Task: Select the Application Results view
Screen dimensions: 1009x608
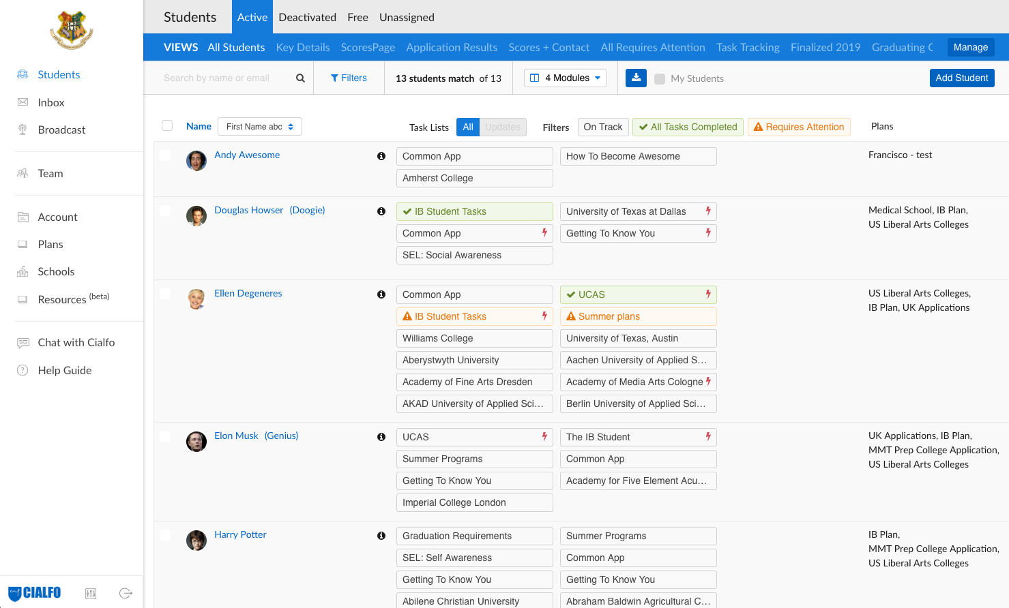Action: (452, 47)
